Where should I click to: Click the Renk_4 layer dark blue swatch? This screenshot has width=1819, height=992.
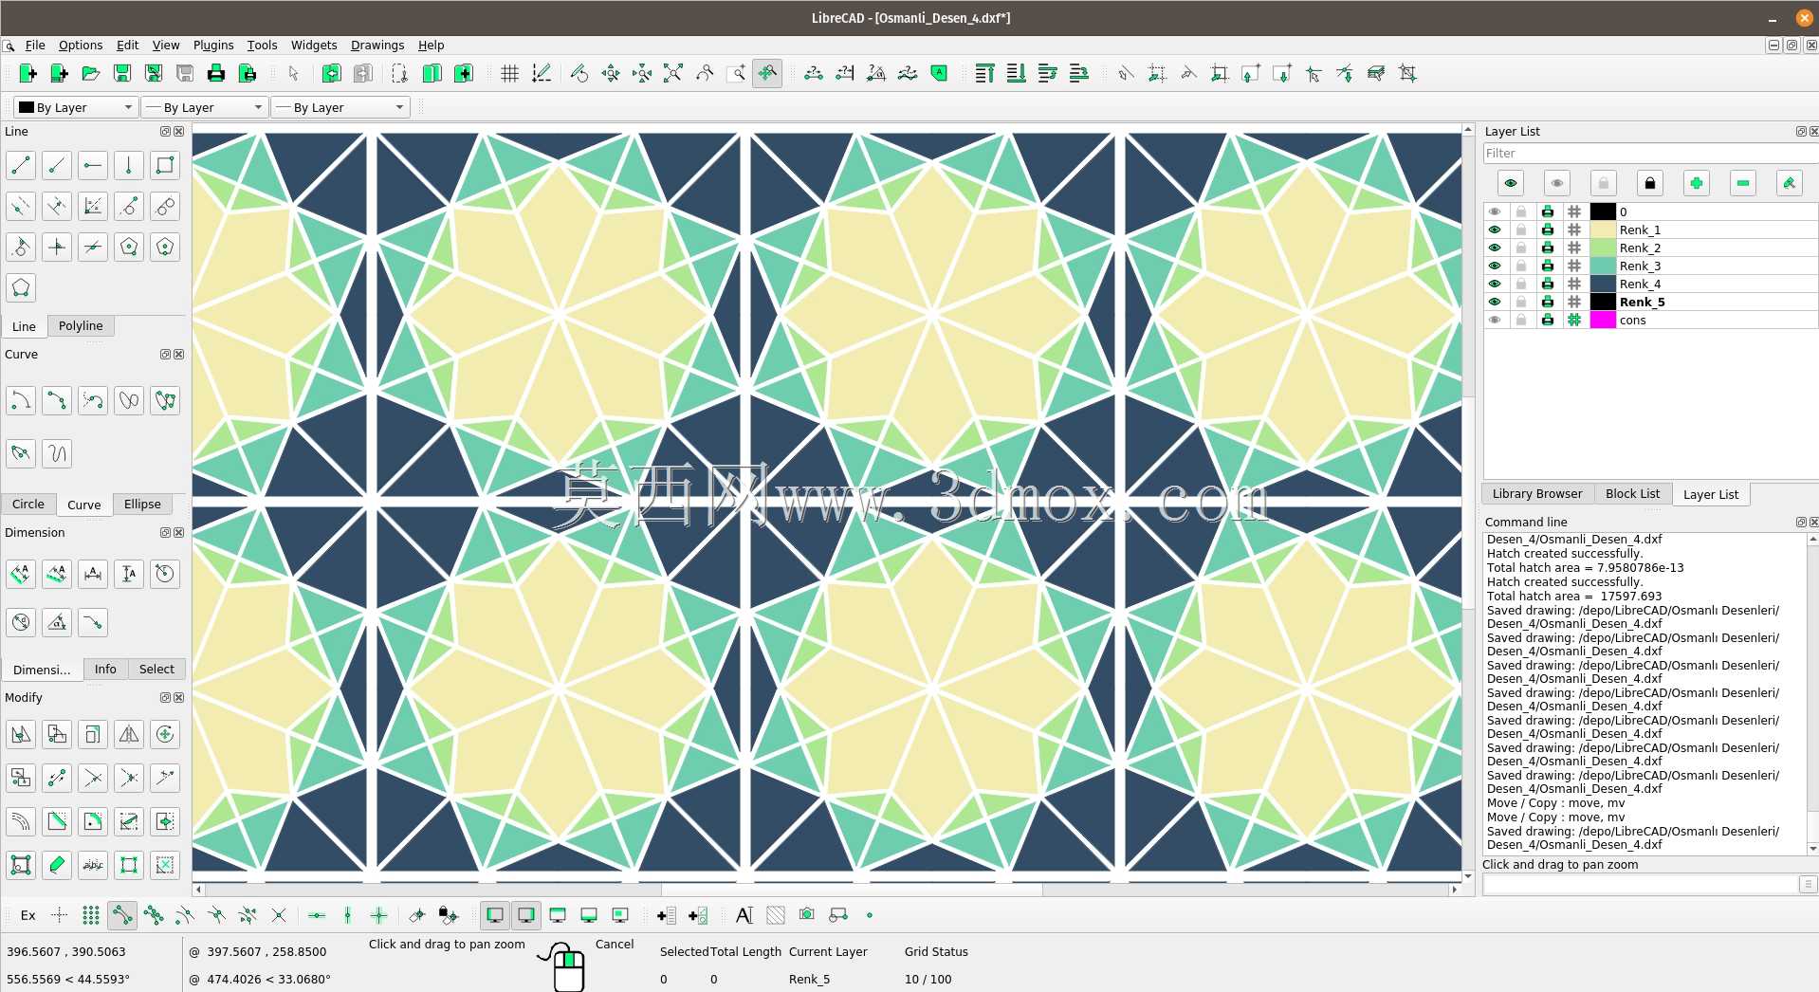[x=1603, y=284]
